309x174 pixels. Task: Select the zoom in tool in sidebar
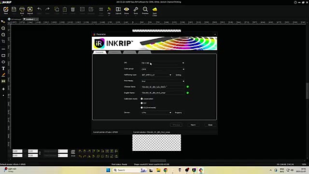3,29
